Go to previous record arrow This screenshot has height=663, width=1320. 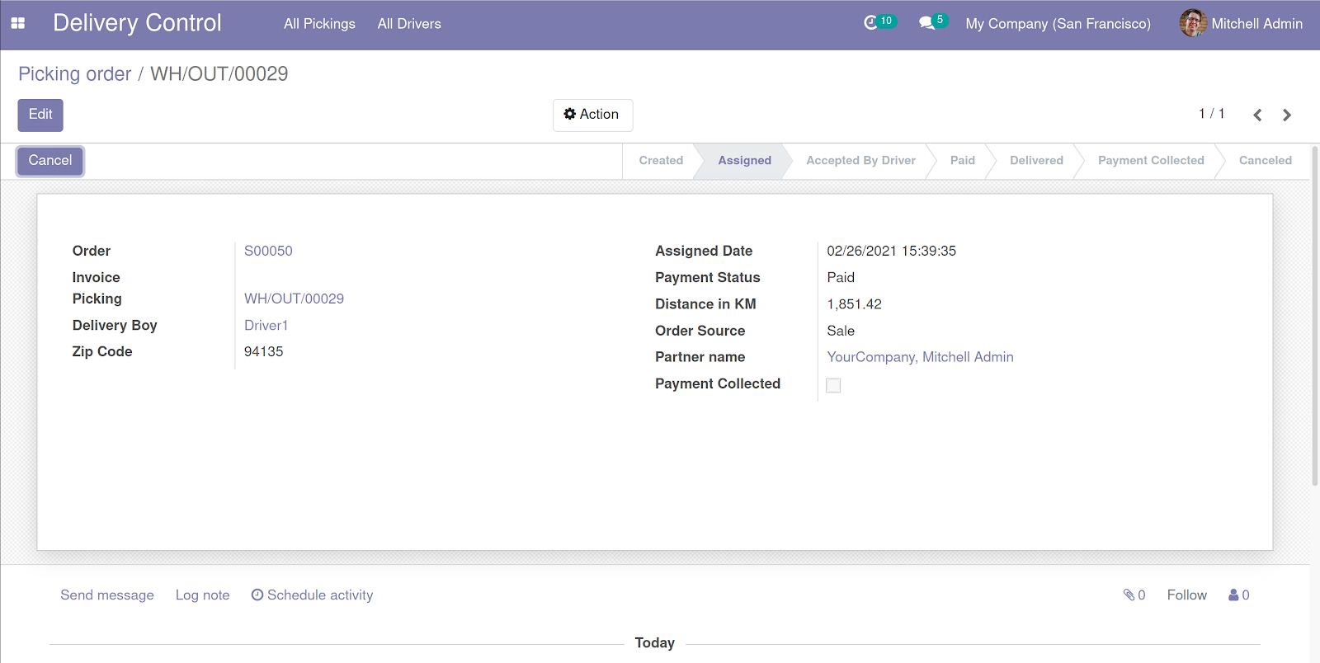click(x=1257, y=115)
